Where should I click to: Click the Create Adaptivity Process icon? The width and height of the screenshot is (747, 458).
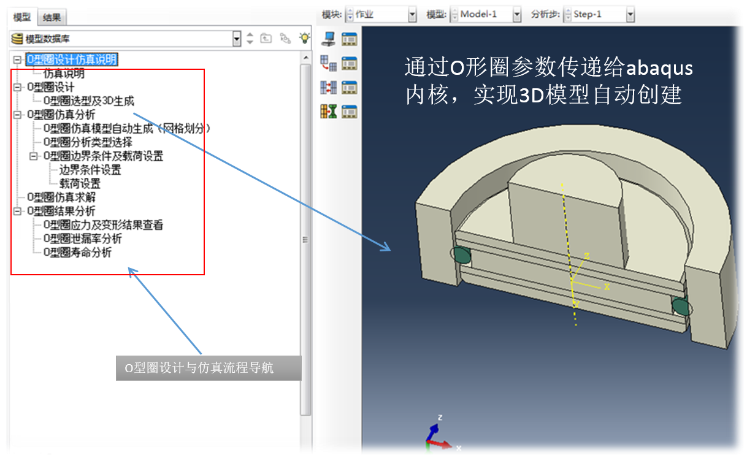pos(328,63)
